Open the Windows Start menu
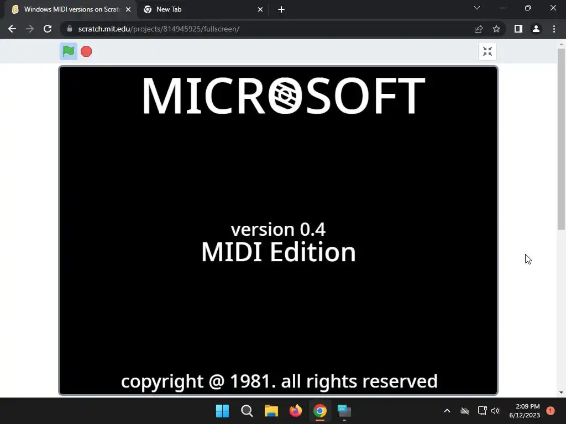 click(222, 411)
